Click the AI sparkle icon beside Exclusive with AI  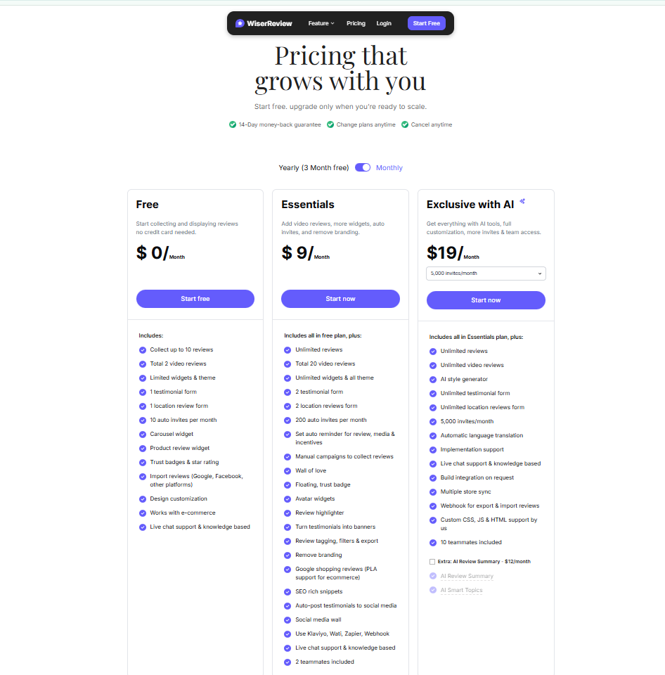[522, 201]
